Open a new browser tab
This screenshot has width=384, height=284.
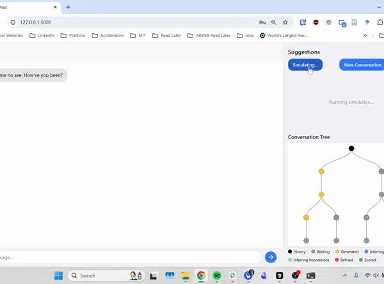(x=68, y=7)
